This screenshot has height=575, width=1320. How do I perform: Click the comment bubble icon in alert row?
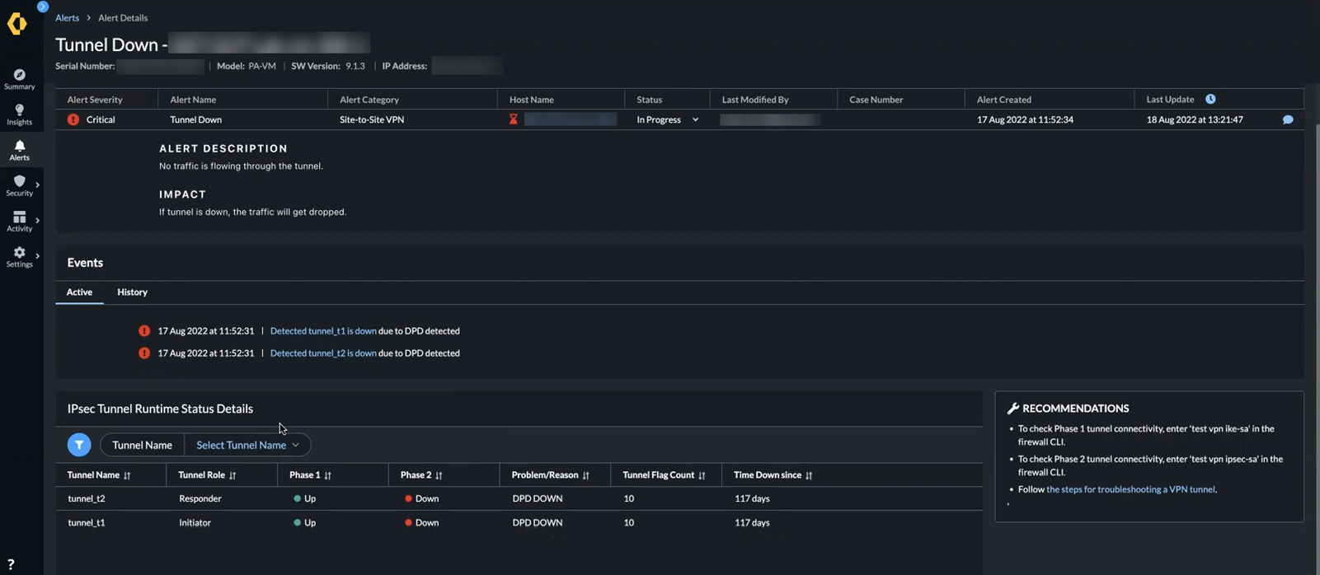[x=1287, y=119]
